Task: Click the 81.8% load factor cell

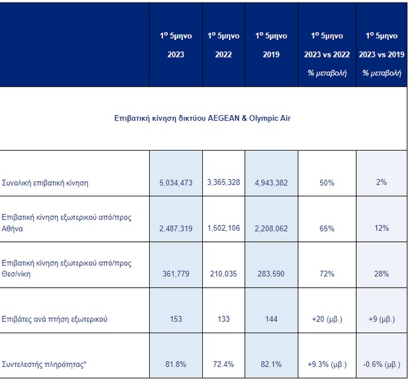Action: [175, 364]
